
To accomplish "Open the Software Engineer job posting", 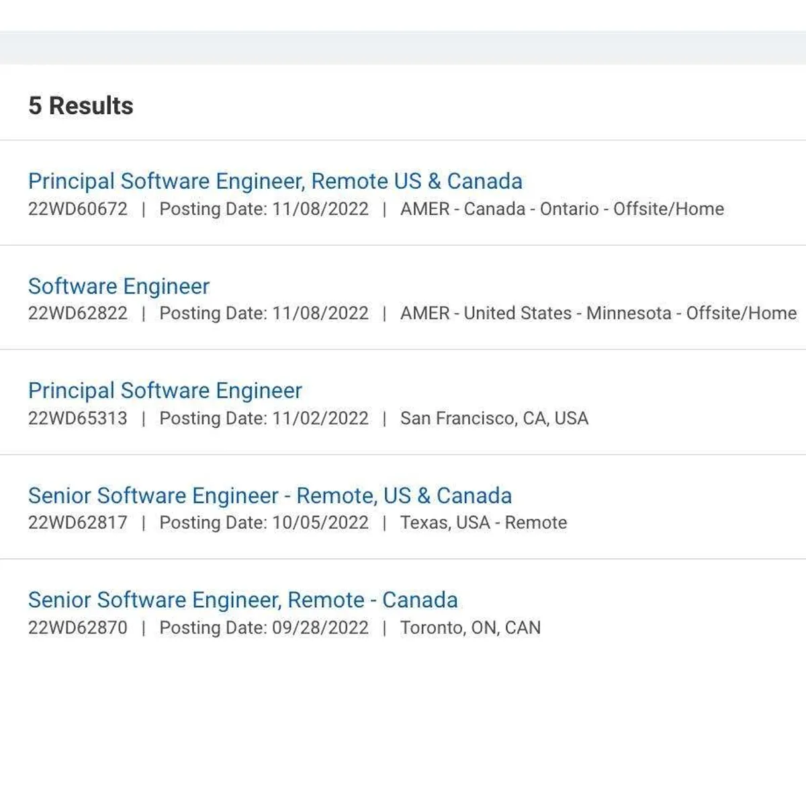I will coord(119,286).
